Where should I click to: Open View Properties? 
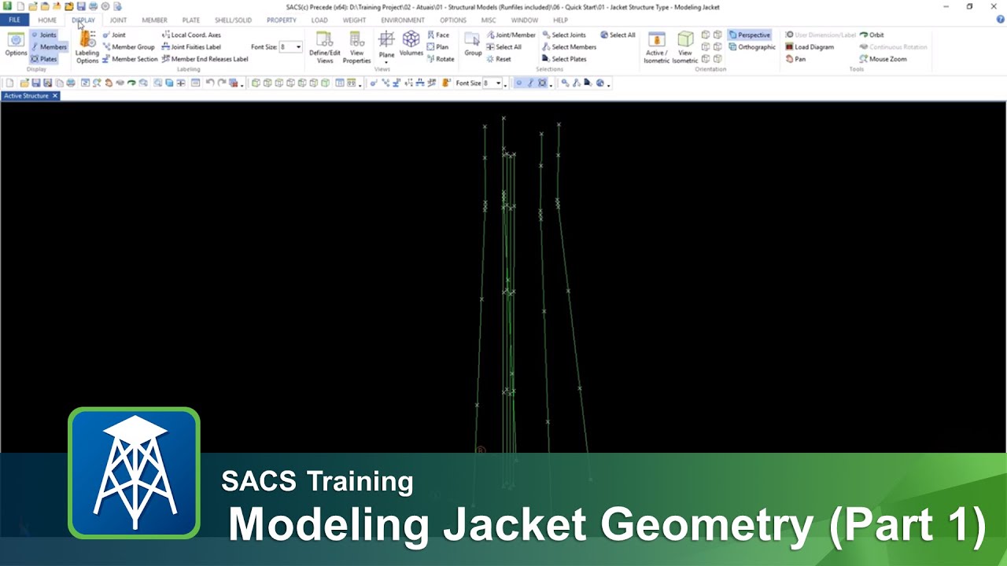pos(356,47)
